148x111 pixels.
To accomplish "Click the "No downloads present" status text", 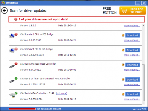I will [x=49, y=109].
